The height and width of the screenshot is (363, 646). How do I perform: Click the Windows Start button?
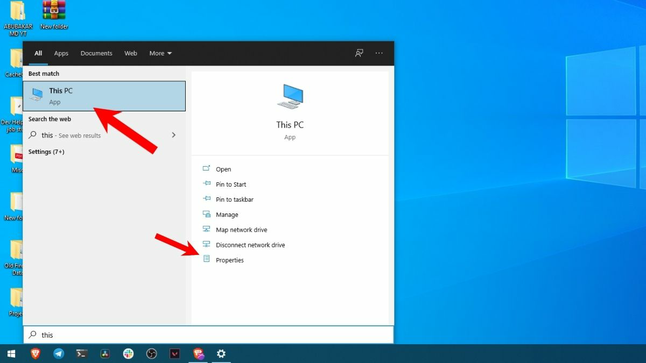point(11,354)
